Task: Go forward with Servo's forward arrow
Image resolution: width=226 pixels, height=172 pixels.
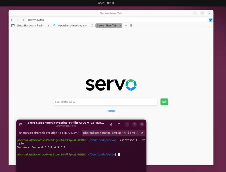Action: coord(17,20)
